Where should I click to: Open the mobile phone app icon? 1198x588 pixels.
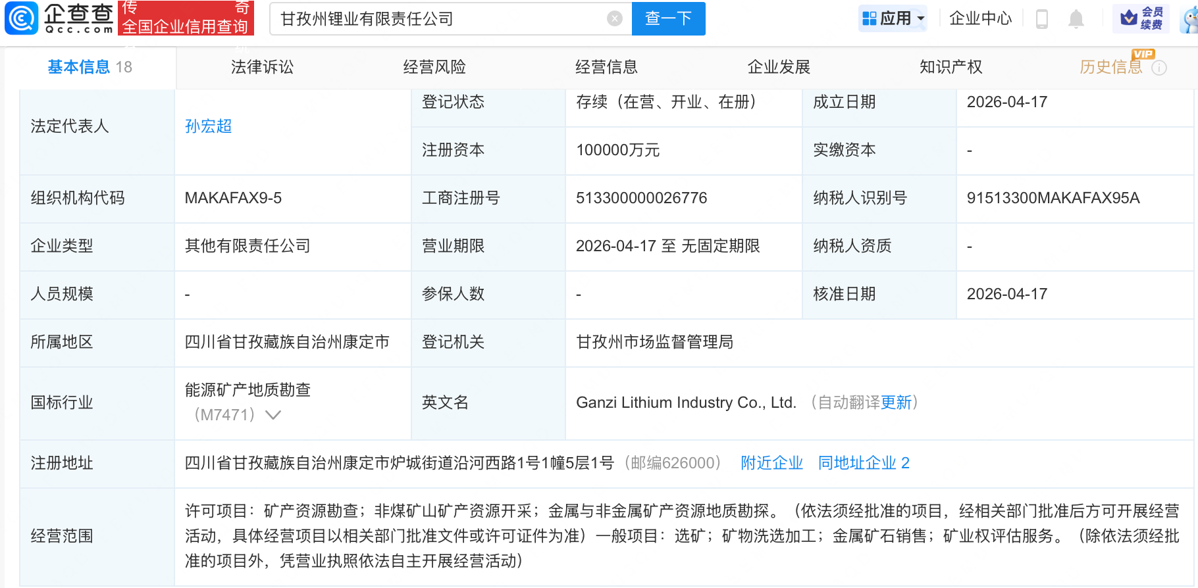(1041, 19)
